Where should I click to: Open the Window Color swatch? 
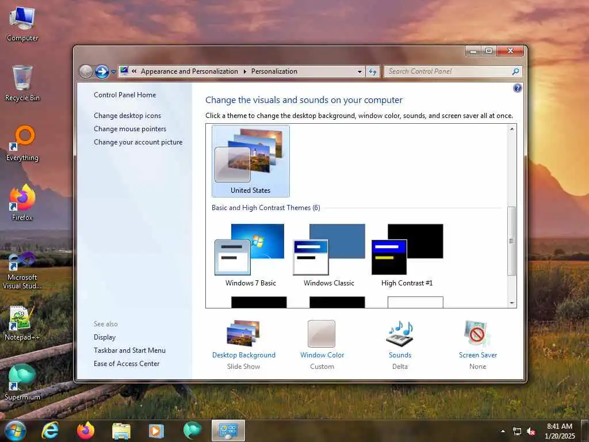tap(322, 334)
